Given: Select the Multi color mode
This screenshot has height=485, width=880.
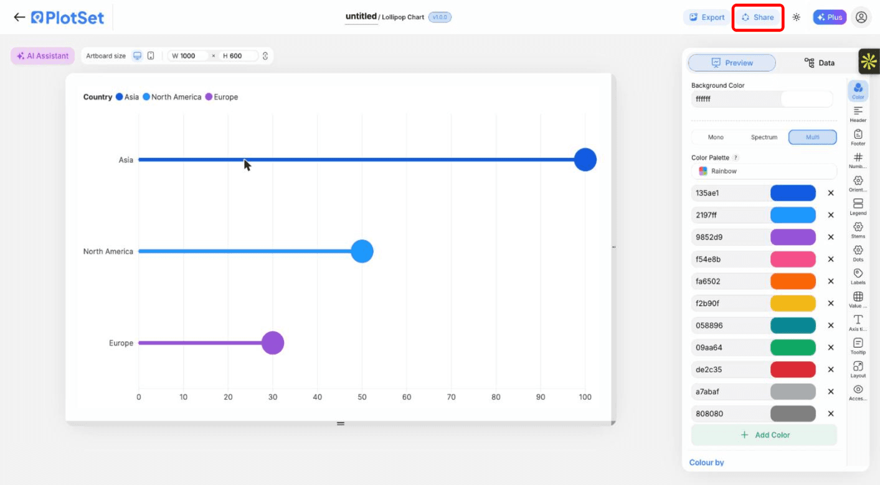Looking at the screenshot, I should coord(813,137).
